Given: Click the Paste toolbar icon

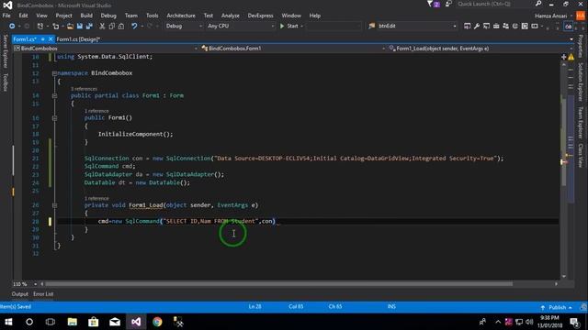Looking at the screenshot, I should (x=121, y=27).
